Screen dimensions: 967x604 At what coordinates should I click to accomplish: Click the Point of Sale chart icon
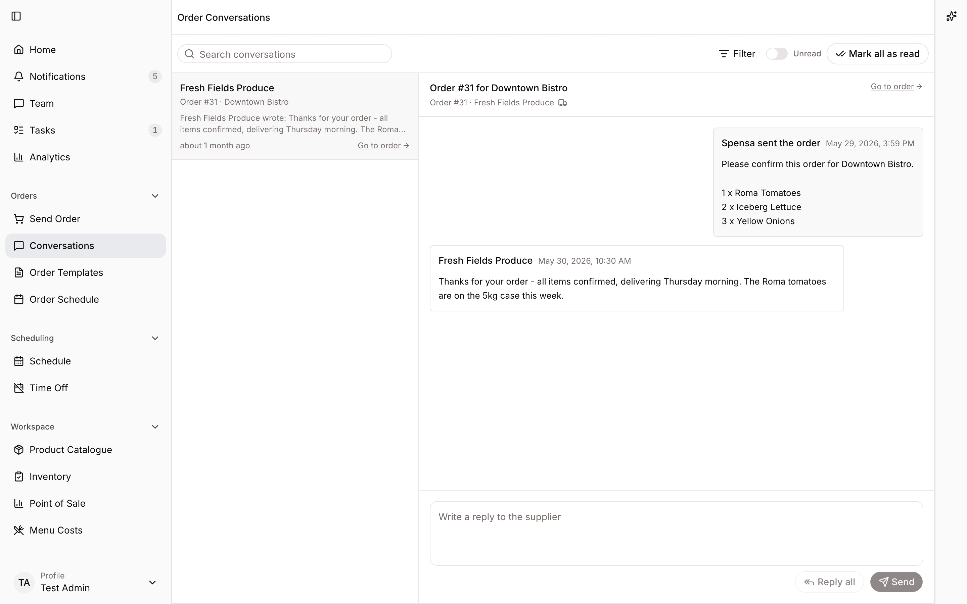pos(18,503)
